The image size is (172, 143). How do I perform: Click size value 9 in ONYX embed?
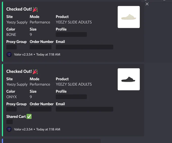pyautogui.click(x=31, y=97)
